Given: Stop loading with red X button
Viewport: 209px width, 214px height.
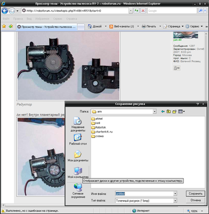Looking at the screenshot, I should (x=143, y=11).
